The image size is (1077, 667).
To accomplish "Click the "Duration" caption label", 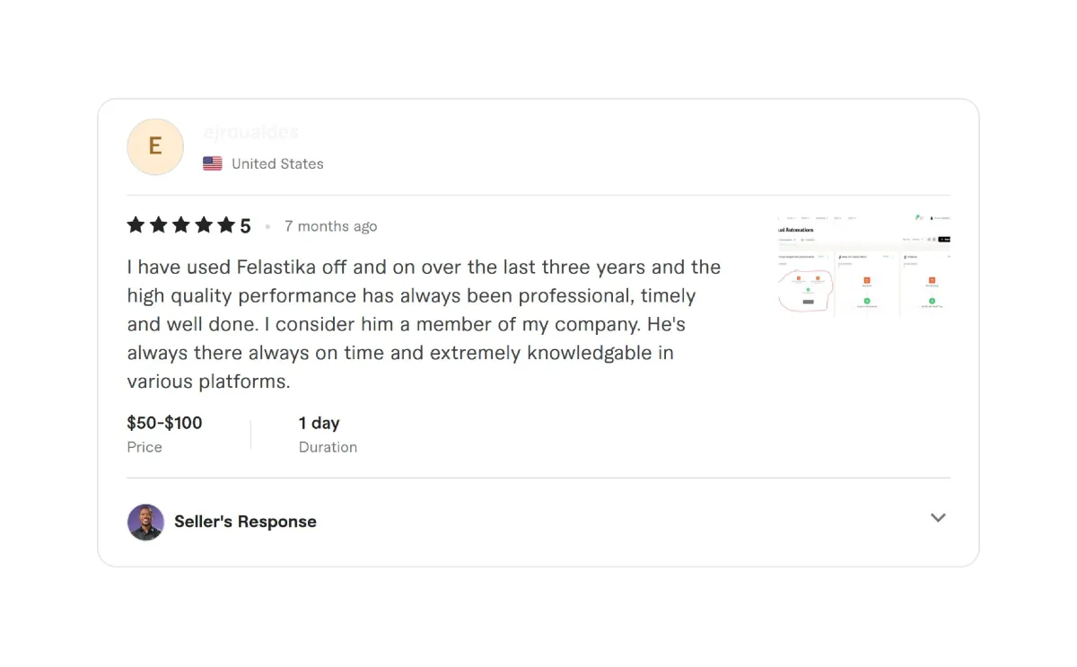I will (x=328, y=447).
